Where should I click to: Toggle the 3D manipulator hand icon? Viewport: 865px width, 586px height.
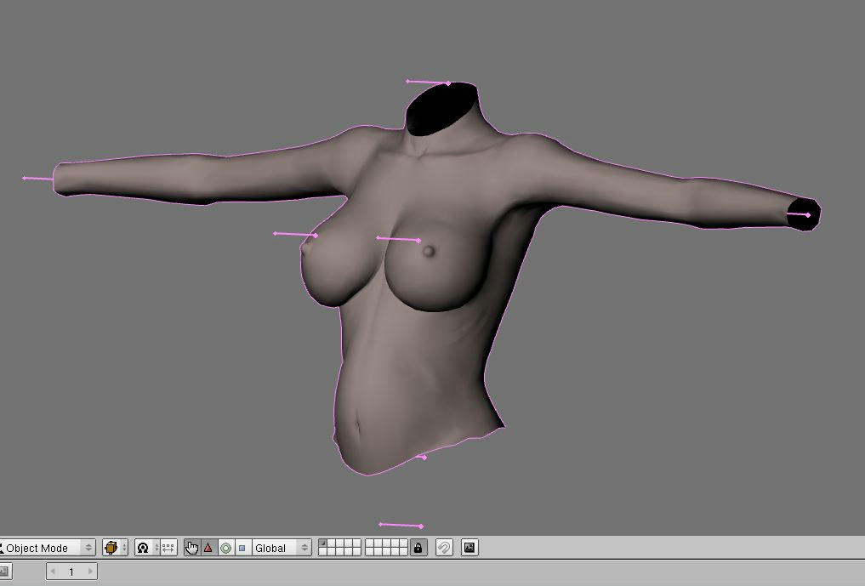point(191,548)
